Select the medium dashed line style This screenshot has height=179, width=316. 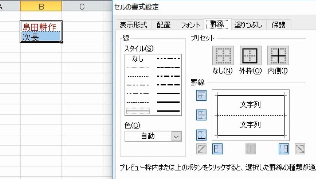click(168, 85)
